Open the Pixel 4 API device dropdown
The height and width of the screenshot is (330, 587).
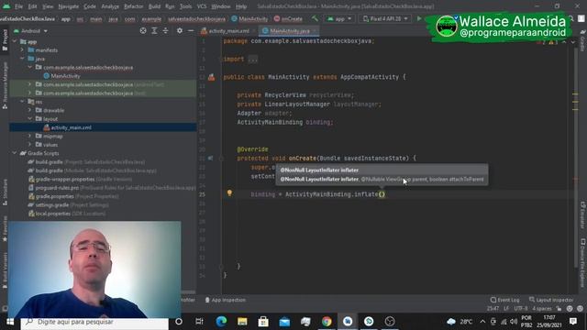tap(385, 18)
